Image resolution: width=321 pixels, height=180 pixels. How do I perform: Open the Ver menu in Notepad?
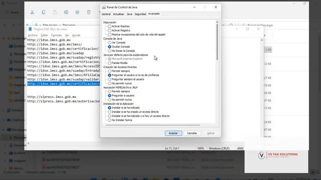(67, 35)
